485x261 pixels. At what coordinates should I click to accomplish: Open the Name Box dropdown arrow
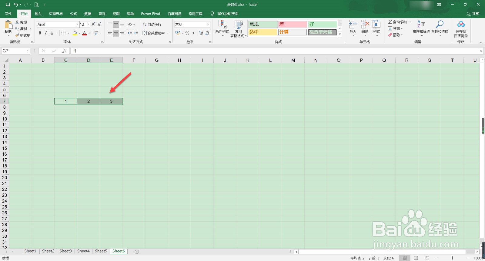click(28, 51)
